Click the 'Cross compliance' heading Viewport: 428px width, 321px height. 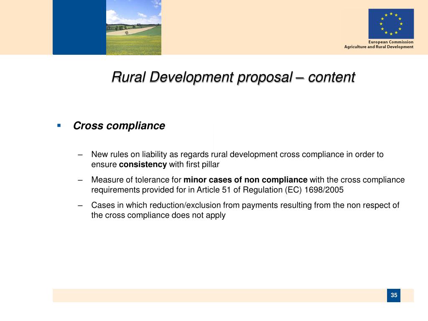[119, 126]
